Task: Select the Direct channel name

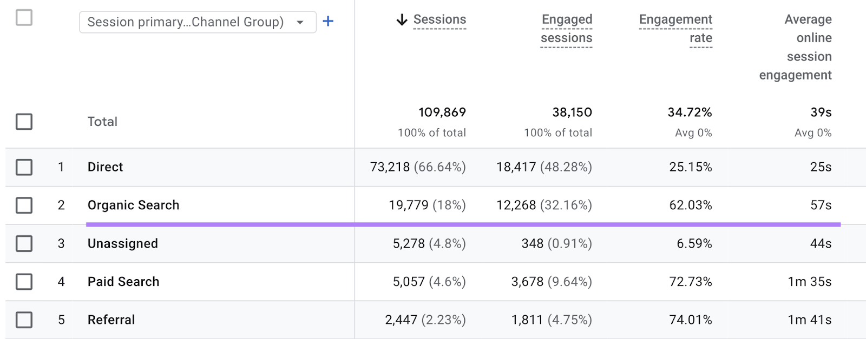Action: coord(105,167)
